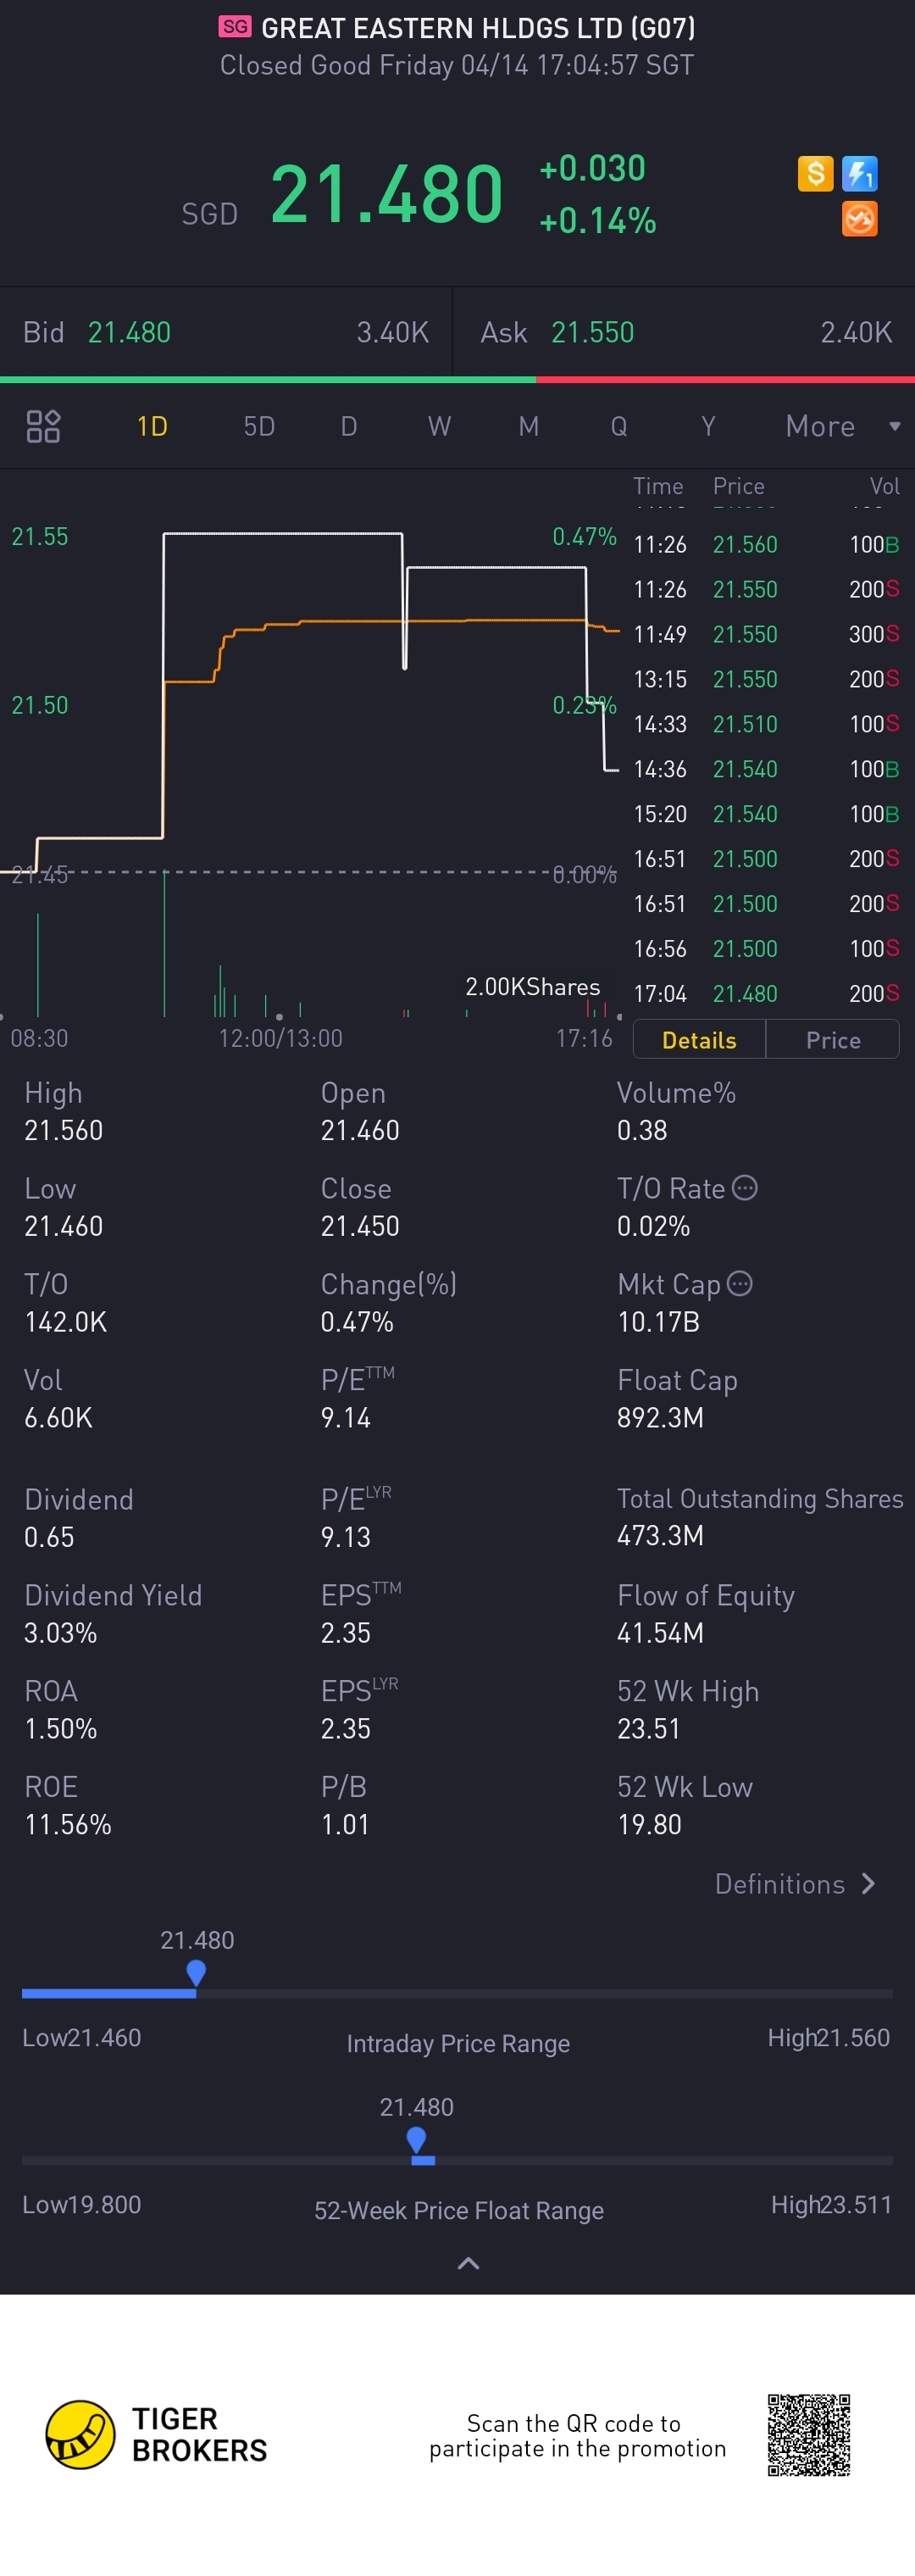Tap the T/O 142.0K value
Viewport: 915px width, 2576px height.
coord(65,1322)
